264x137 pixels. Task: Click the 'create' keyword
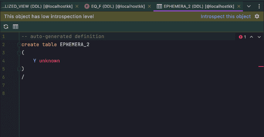[30, 45]
